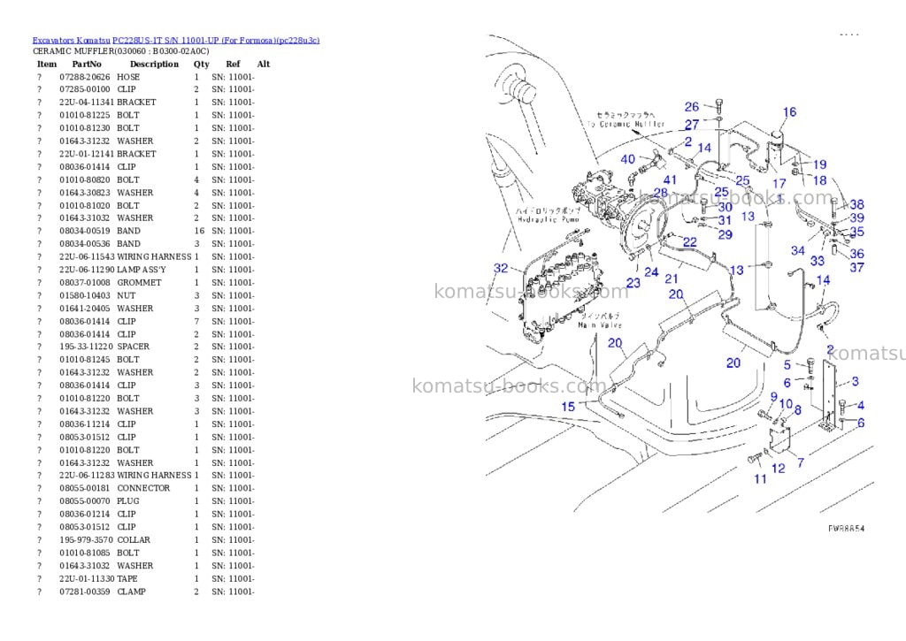Click the PartNo column header

coord(87,64)
